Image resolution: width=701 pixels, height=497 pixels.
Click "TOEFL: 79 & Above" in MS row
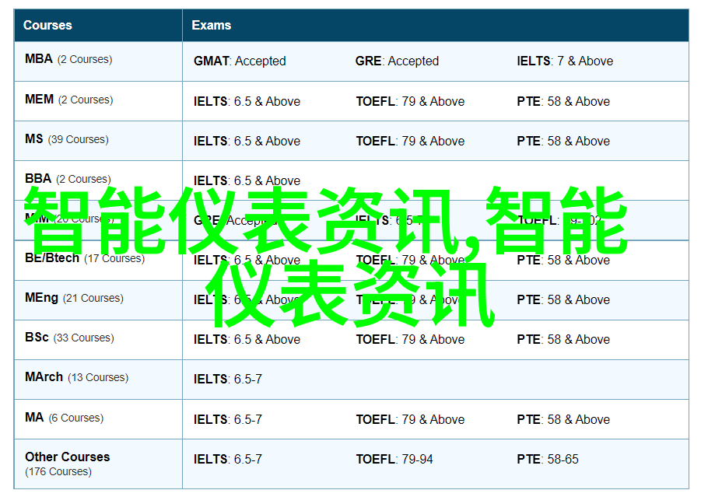click(x=410, y=142)
